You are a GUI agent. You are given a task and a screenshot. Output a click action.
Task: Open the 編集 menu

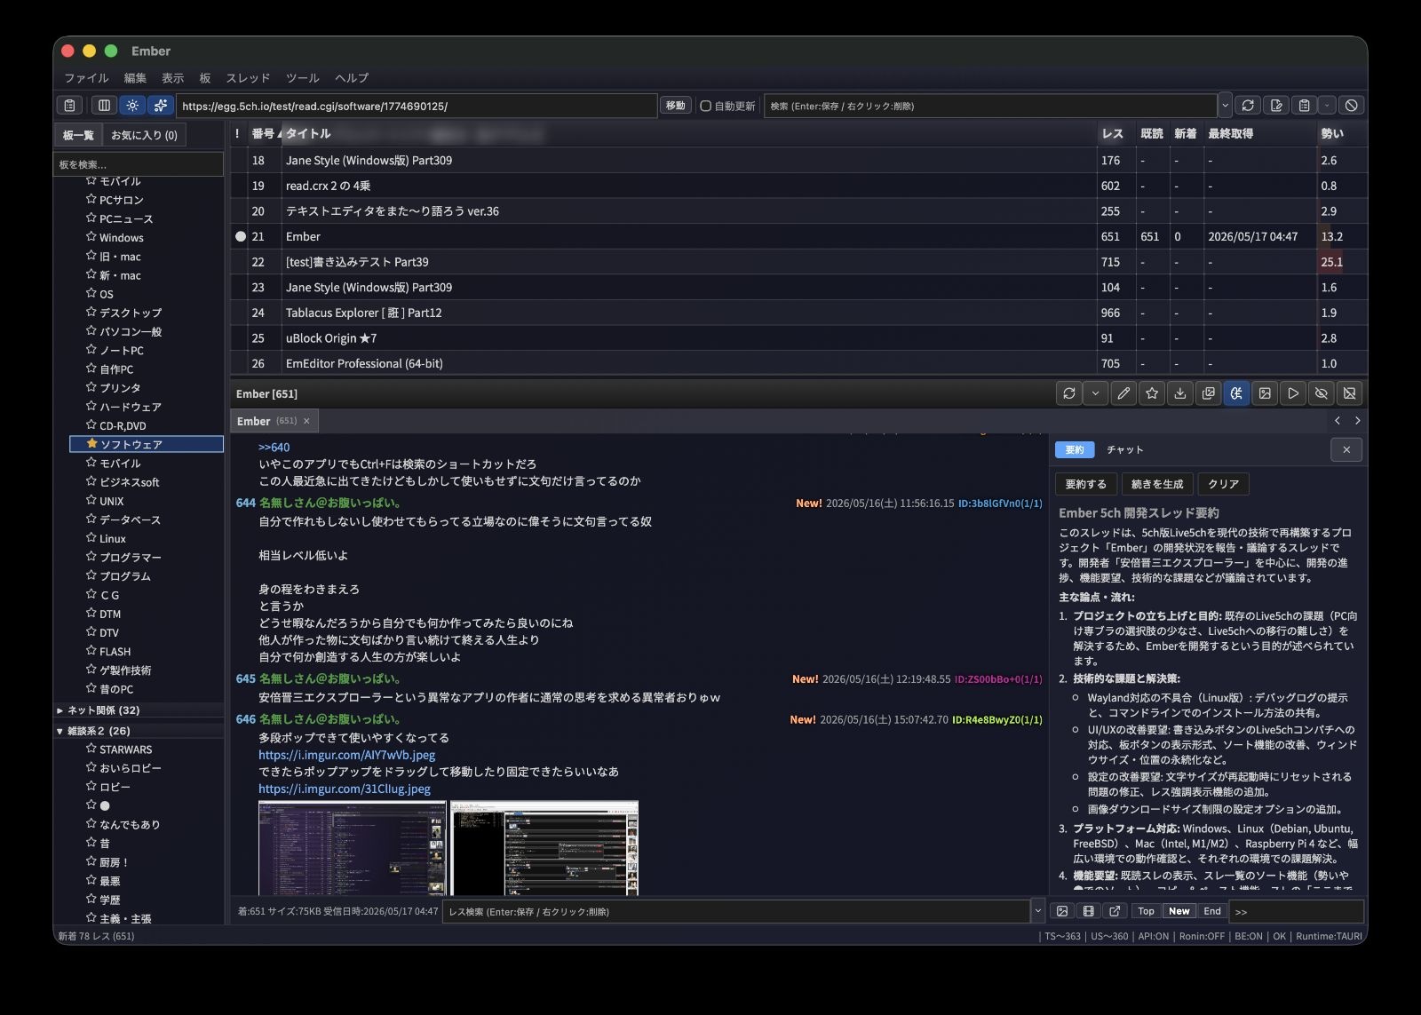(135, 78)
